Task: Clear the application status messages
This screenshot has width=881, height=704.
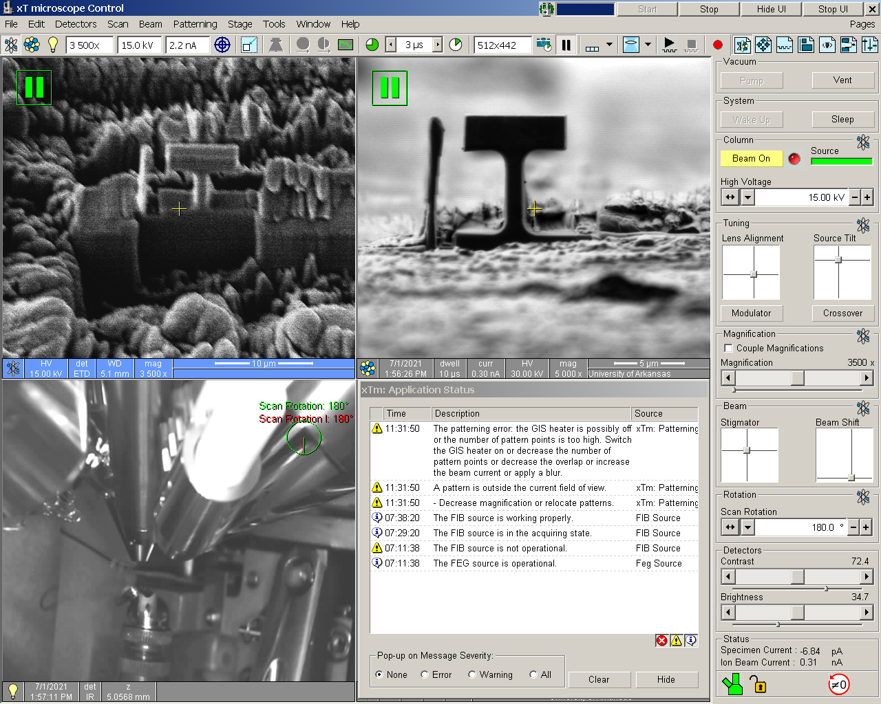Action: 598,680
